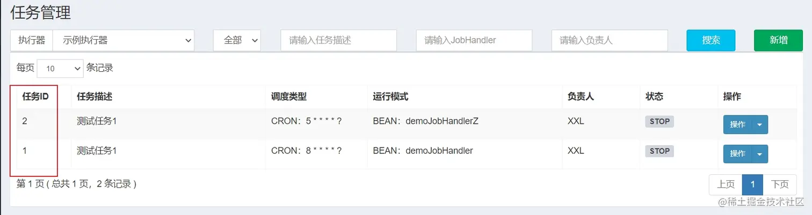Viewport: 812px width, 215px height.
Task: Click the green 新增 button
Action: pyautogui.click(x=778, y=40)
